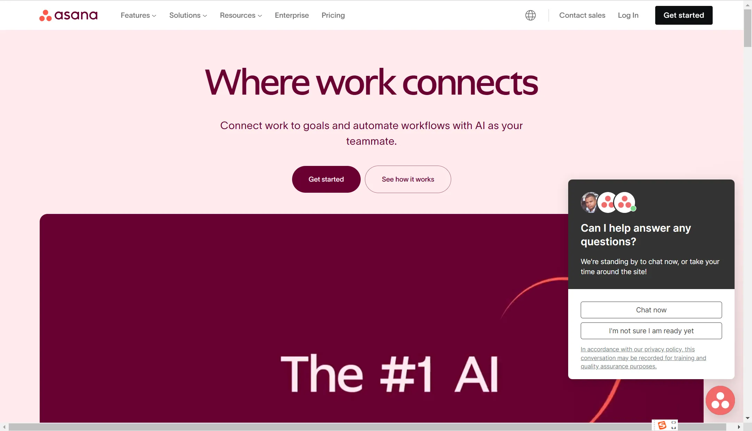Expand the Resources dropdown menu
The height and width of the screenshot is (431, 752).
coord(240,15)
